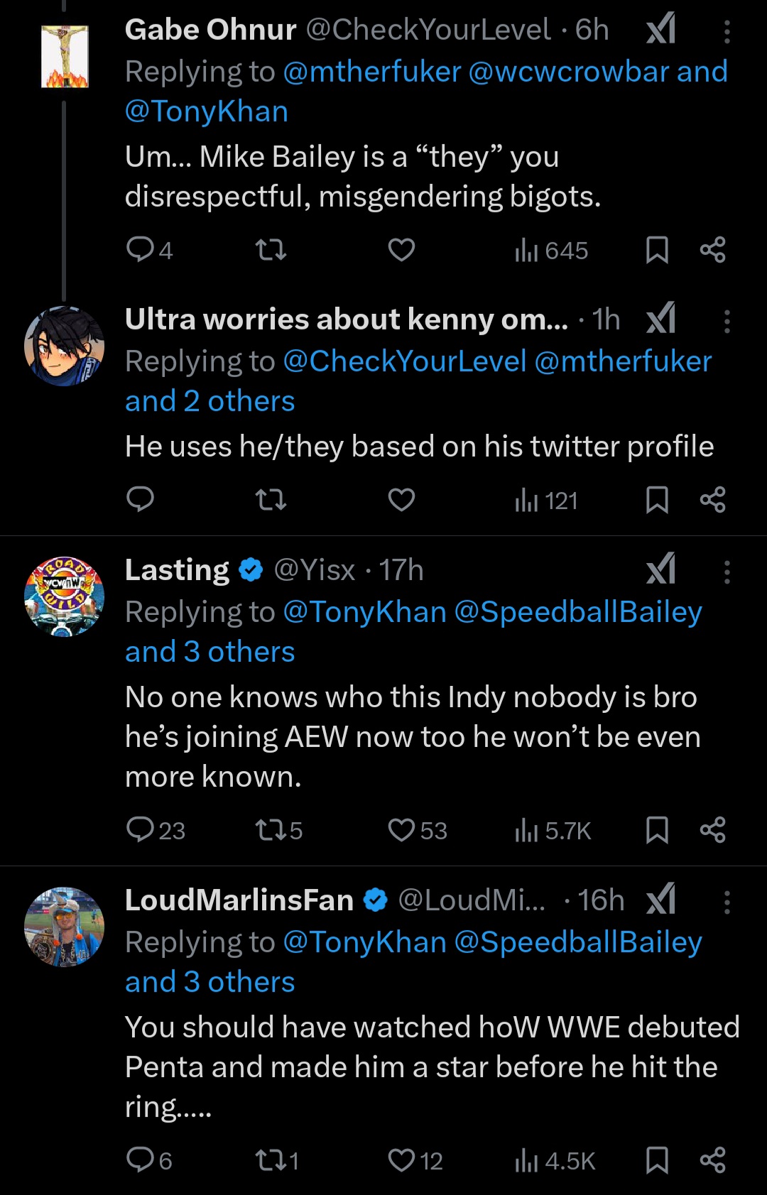Retweet Gabe Ohnur's misgendering tweet

tap(271, 250)
